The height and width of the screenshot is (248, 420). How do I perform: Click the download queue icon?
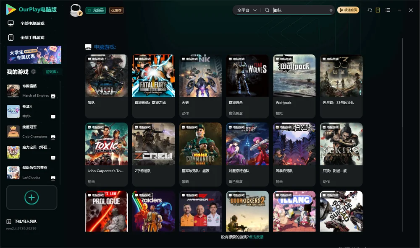9,222
